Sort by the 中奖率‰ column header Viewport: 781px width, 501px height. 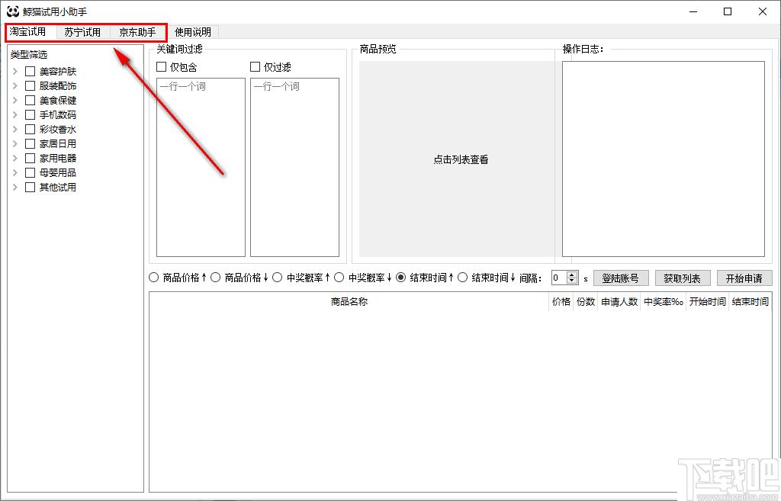click(664, 301)
